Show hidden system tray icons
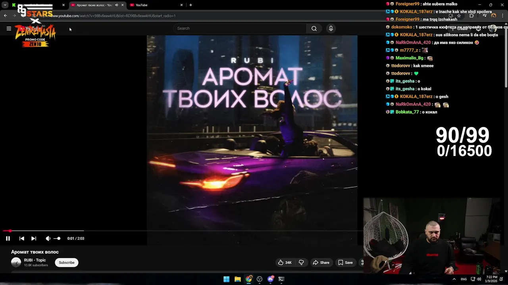The height and width of the screenshot is (285, 508). coord(454,279)
